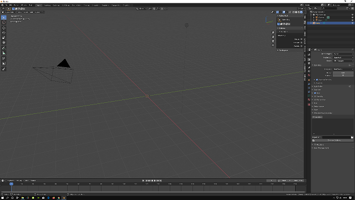Toggle camera view gizmo icon
The width and height of the screenshot is (355, 200).
(x=273, y=41)
